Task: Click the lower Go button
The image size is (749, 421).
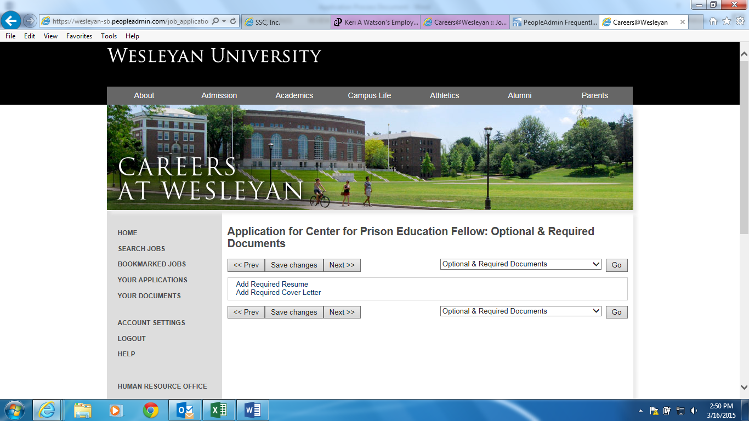Action: [x=617, y=312]
